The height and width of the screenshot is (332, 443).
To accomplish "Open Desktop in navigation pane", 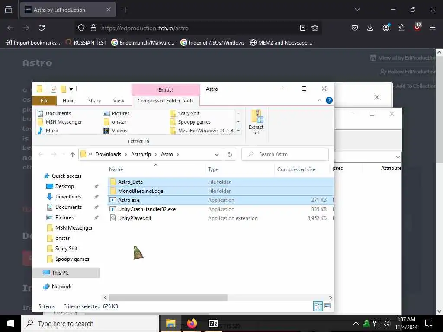I will 61,186.
